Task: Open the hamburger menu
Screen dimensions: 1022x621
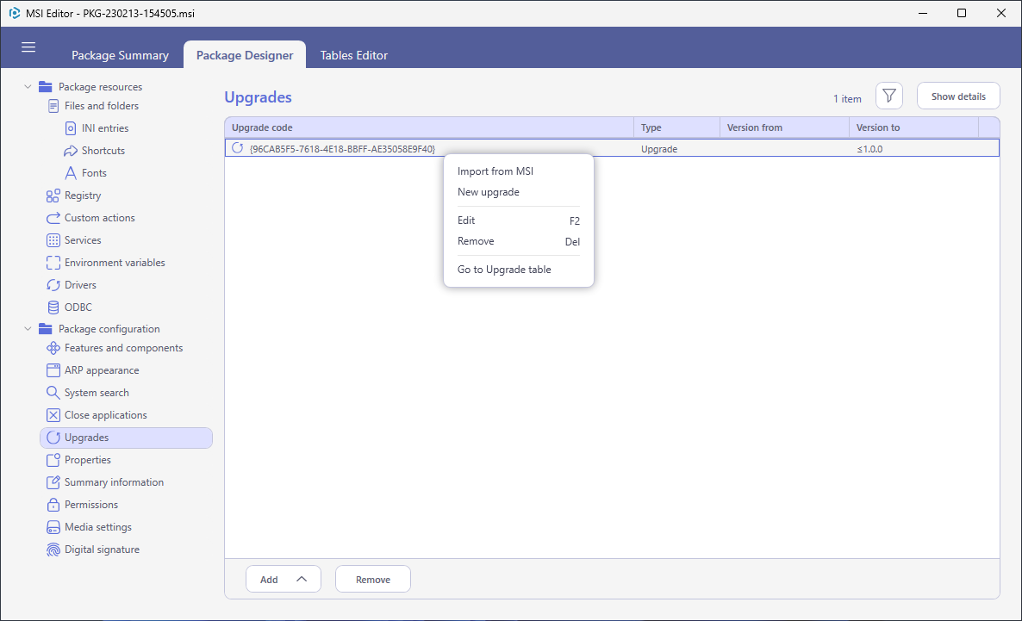Action: 28,47
